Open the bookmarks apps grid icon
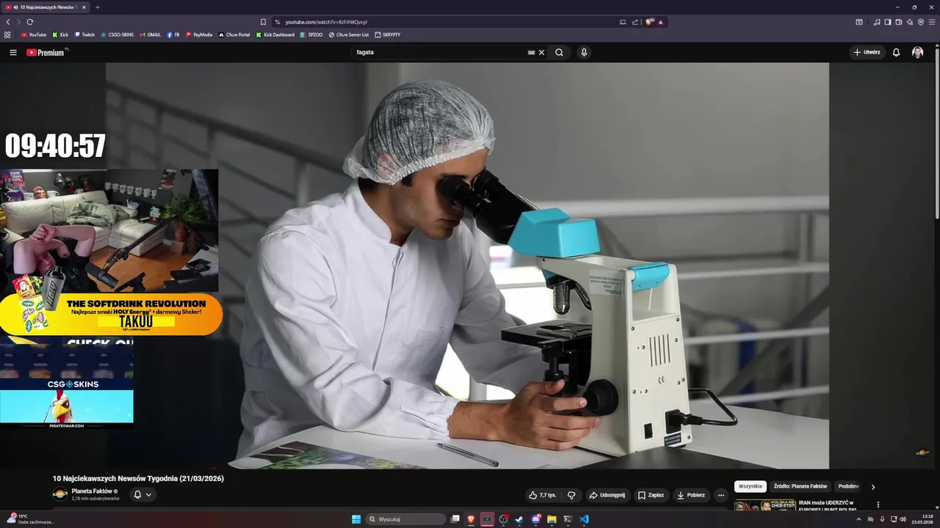This screenshot has width=940, height=528. (7, 34)
